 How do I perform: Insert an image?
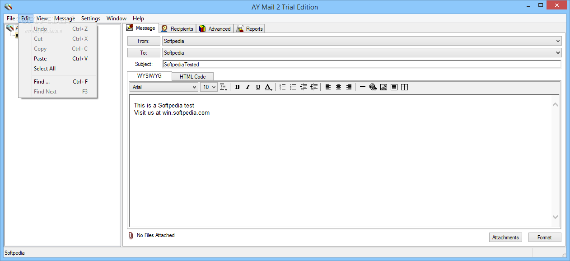tap(383, 87)
